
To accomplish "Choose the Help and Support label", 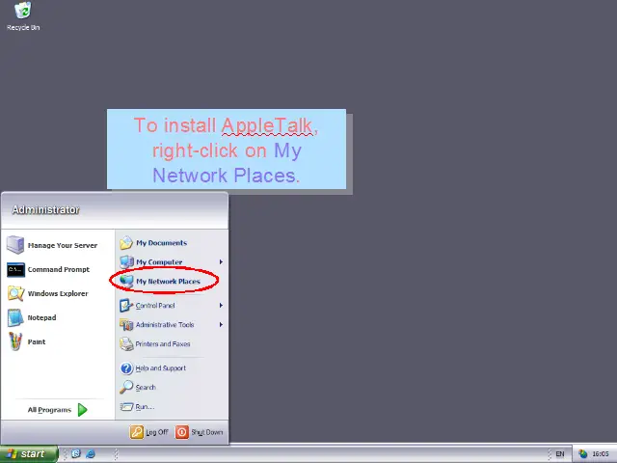I will point(161,368).
